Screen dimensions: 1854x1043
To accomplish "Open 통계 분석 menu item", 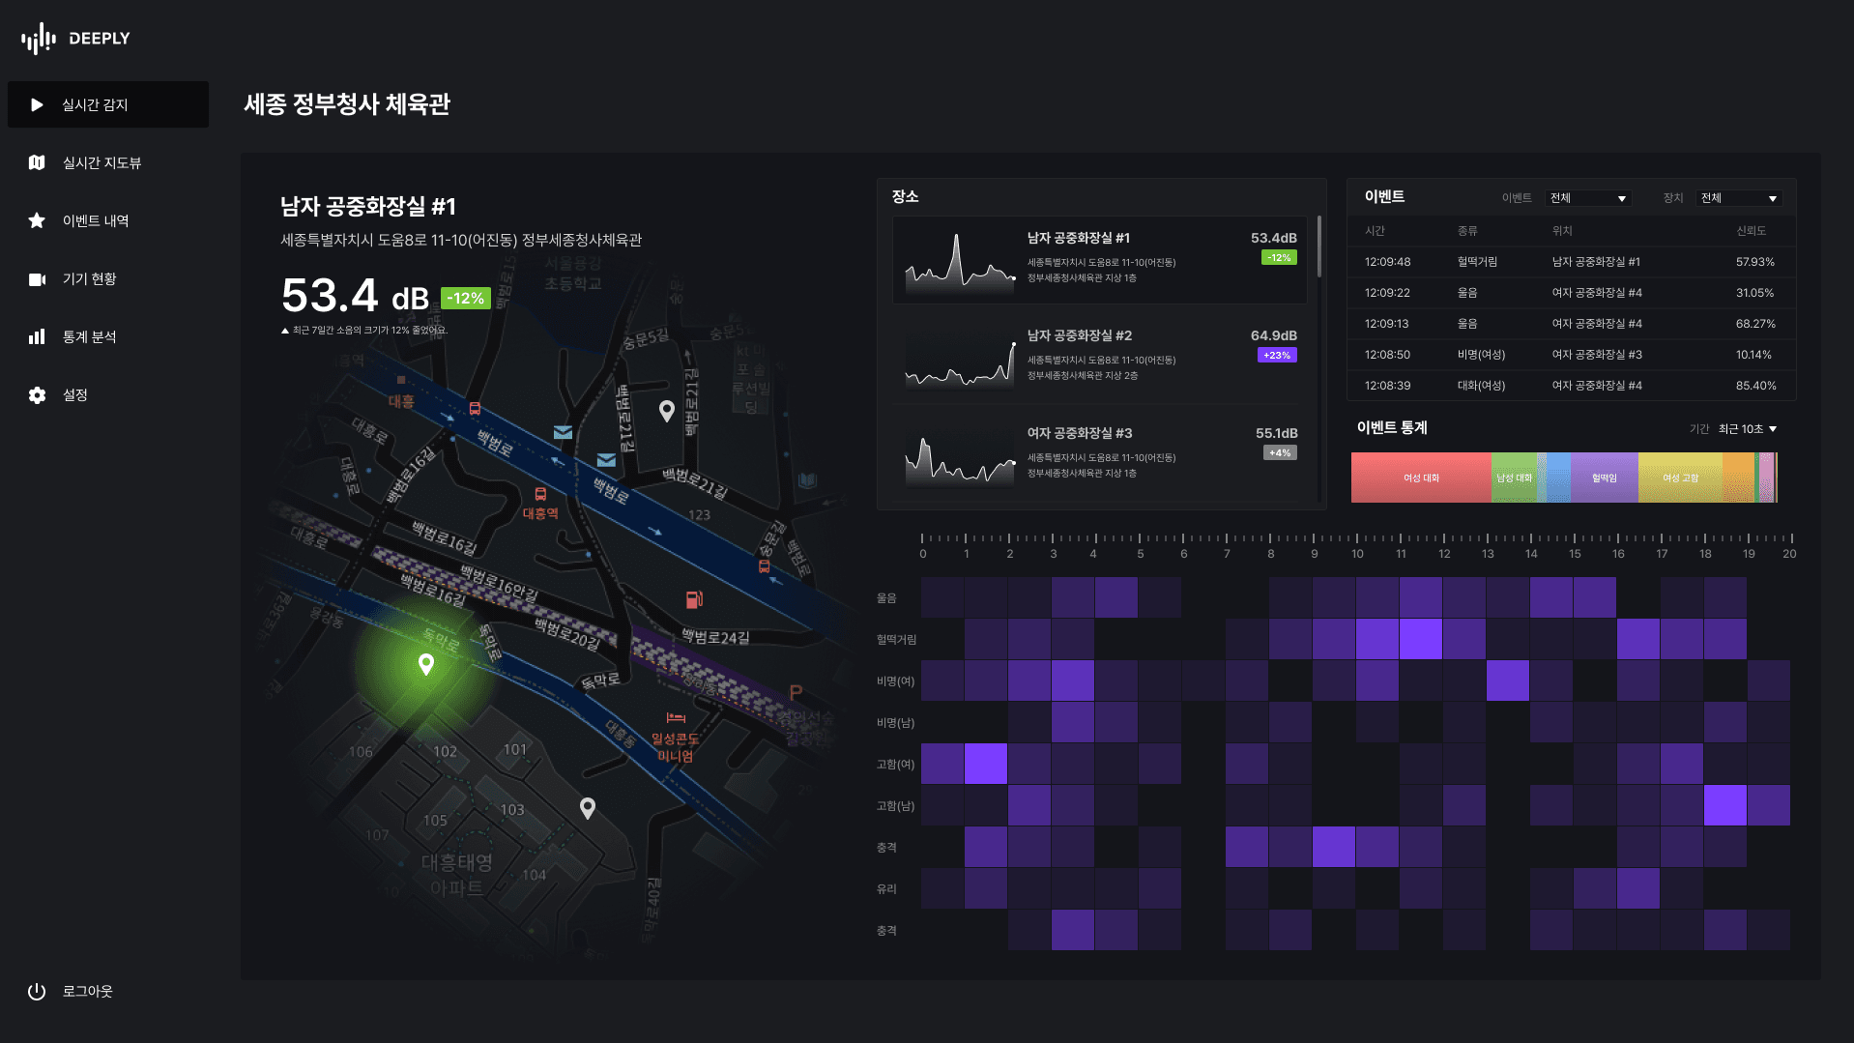I will (x=108, y=336).
